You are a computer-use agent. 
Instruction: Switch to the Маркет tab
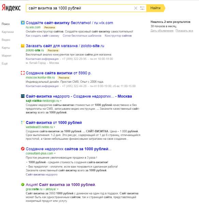[6, 56]
